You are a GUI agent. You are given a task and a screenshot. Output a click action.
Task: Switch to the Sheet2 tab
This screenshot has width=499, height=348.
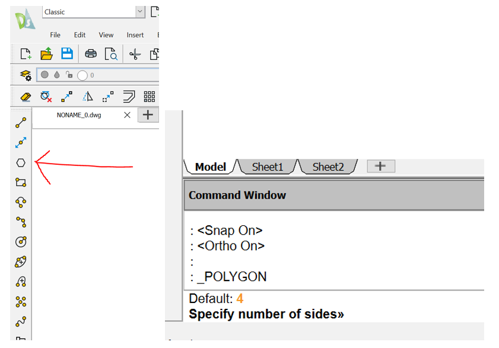click(x=328, y=167)
